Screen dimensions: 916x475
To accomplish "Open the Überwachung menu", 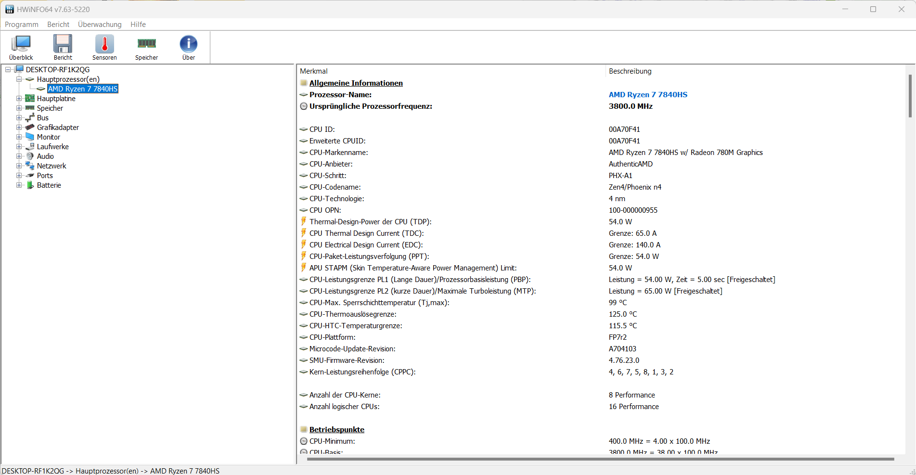I will click(x=100, y=24).
